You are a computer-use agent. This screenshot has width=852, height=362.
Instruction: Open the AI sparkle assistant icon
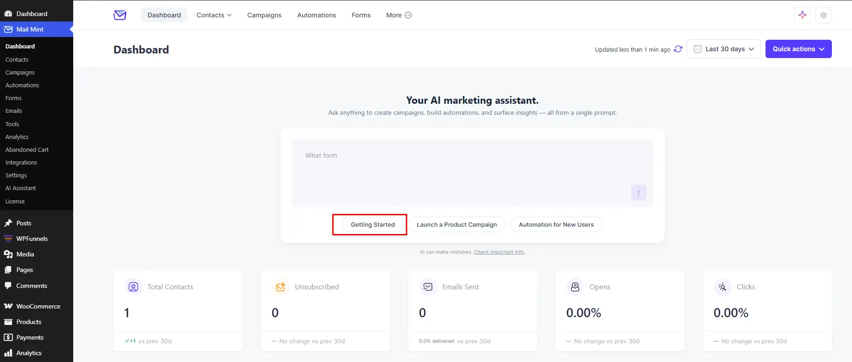[x=802, y=15]
